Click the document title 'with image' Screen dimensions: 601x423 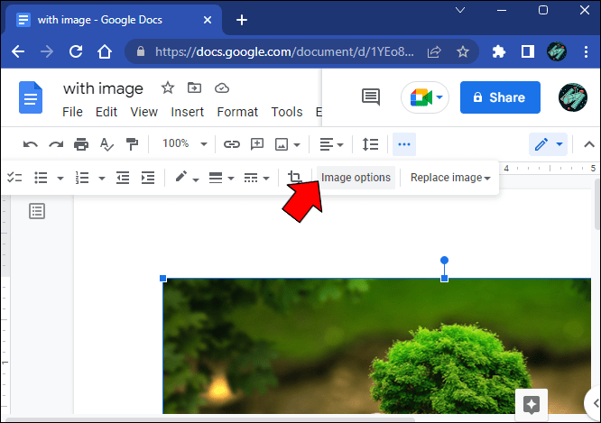[x=103, y=88]
